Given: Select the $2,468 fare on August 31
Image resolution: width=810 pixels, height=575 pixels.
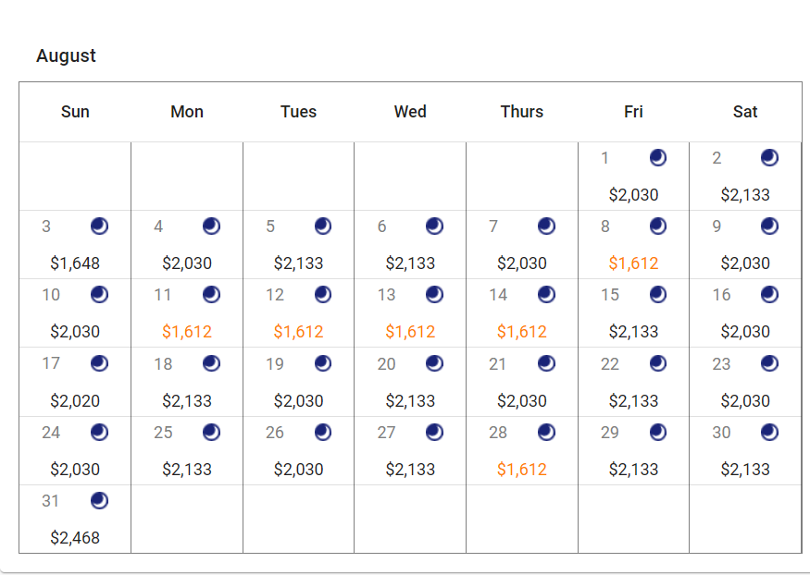Looking at the screenshot, I should pyautogui.click(x=75, y=538).
